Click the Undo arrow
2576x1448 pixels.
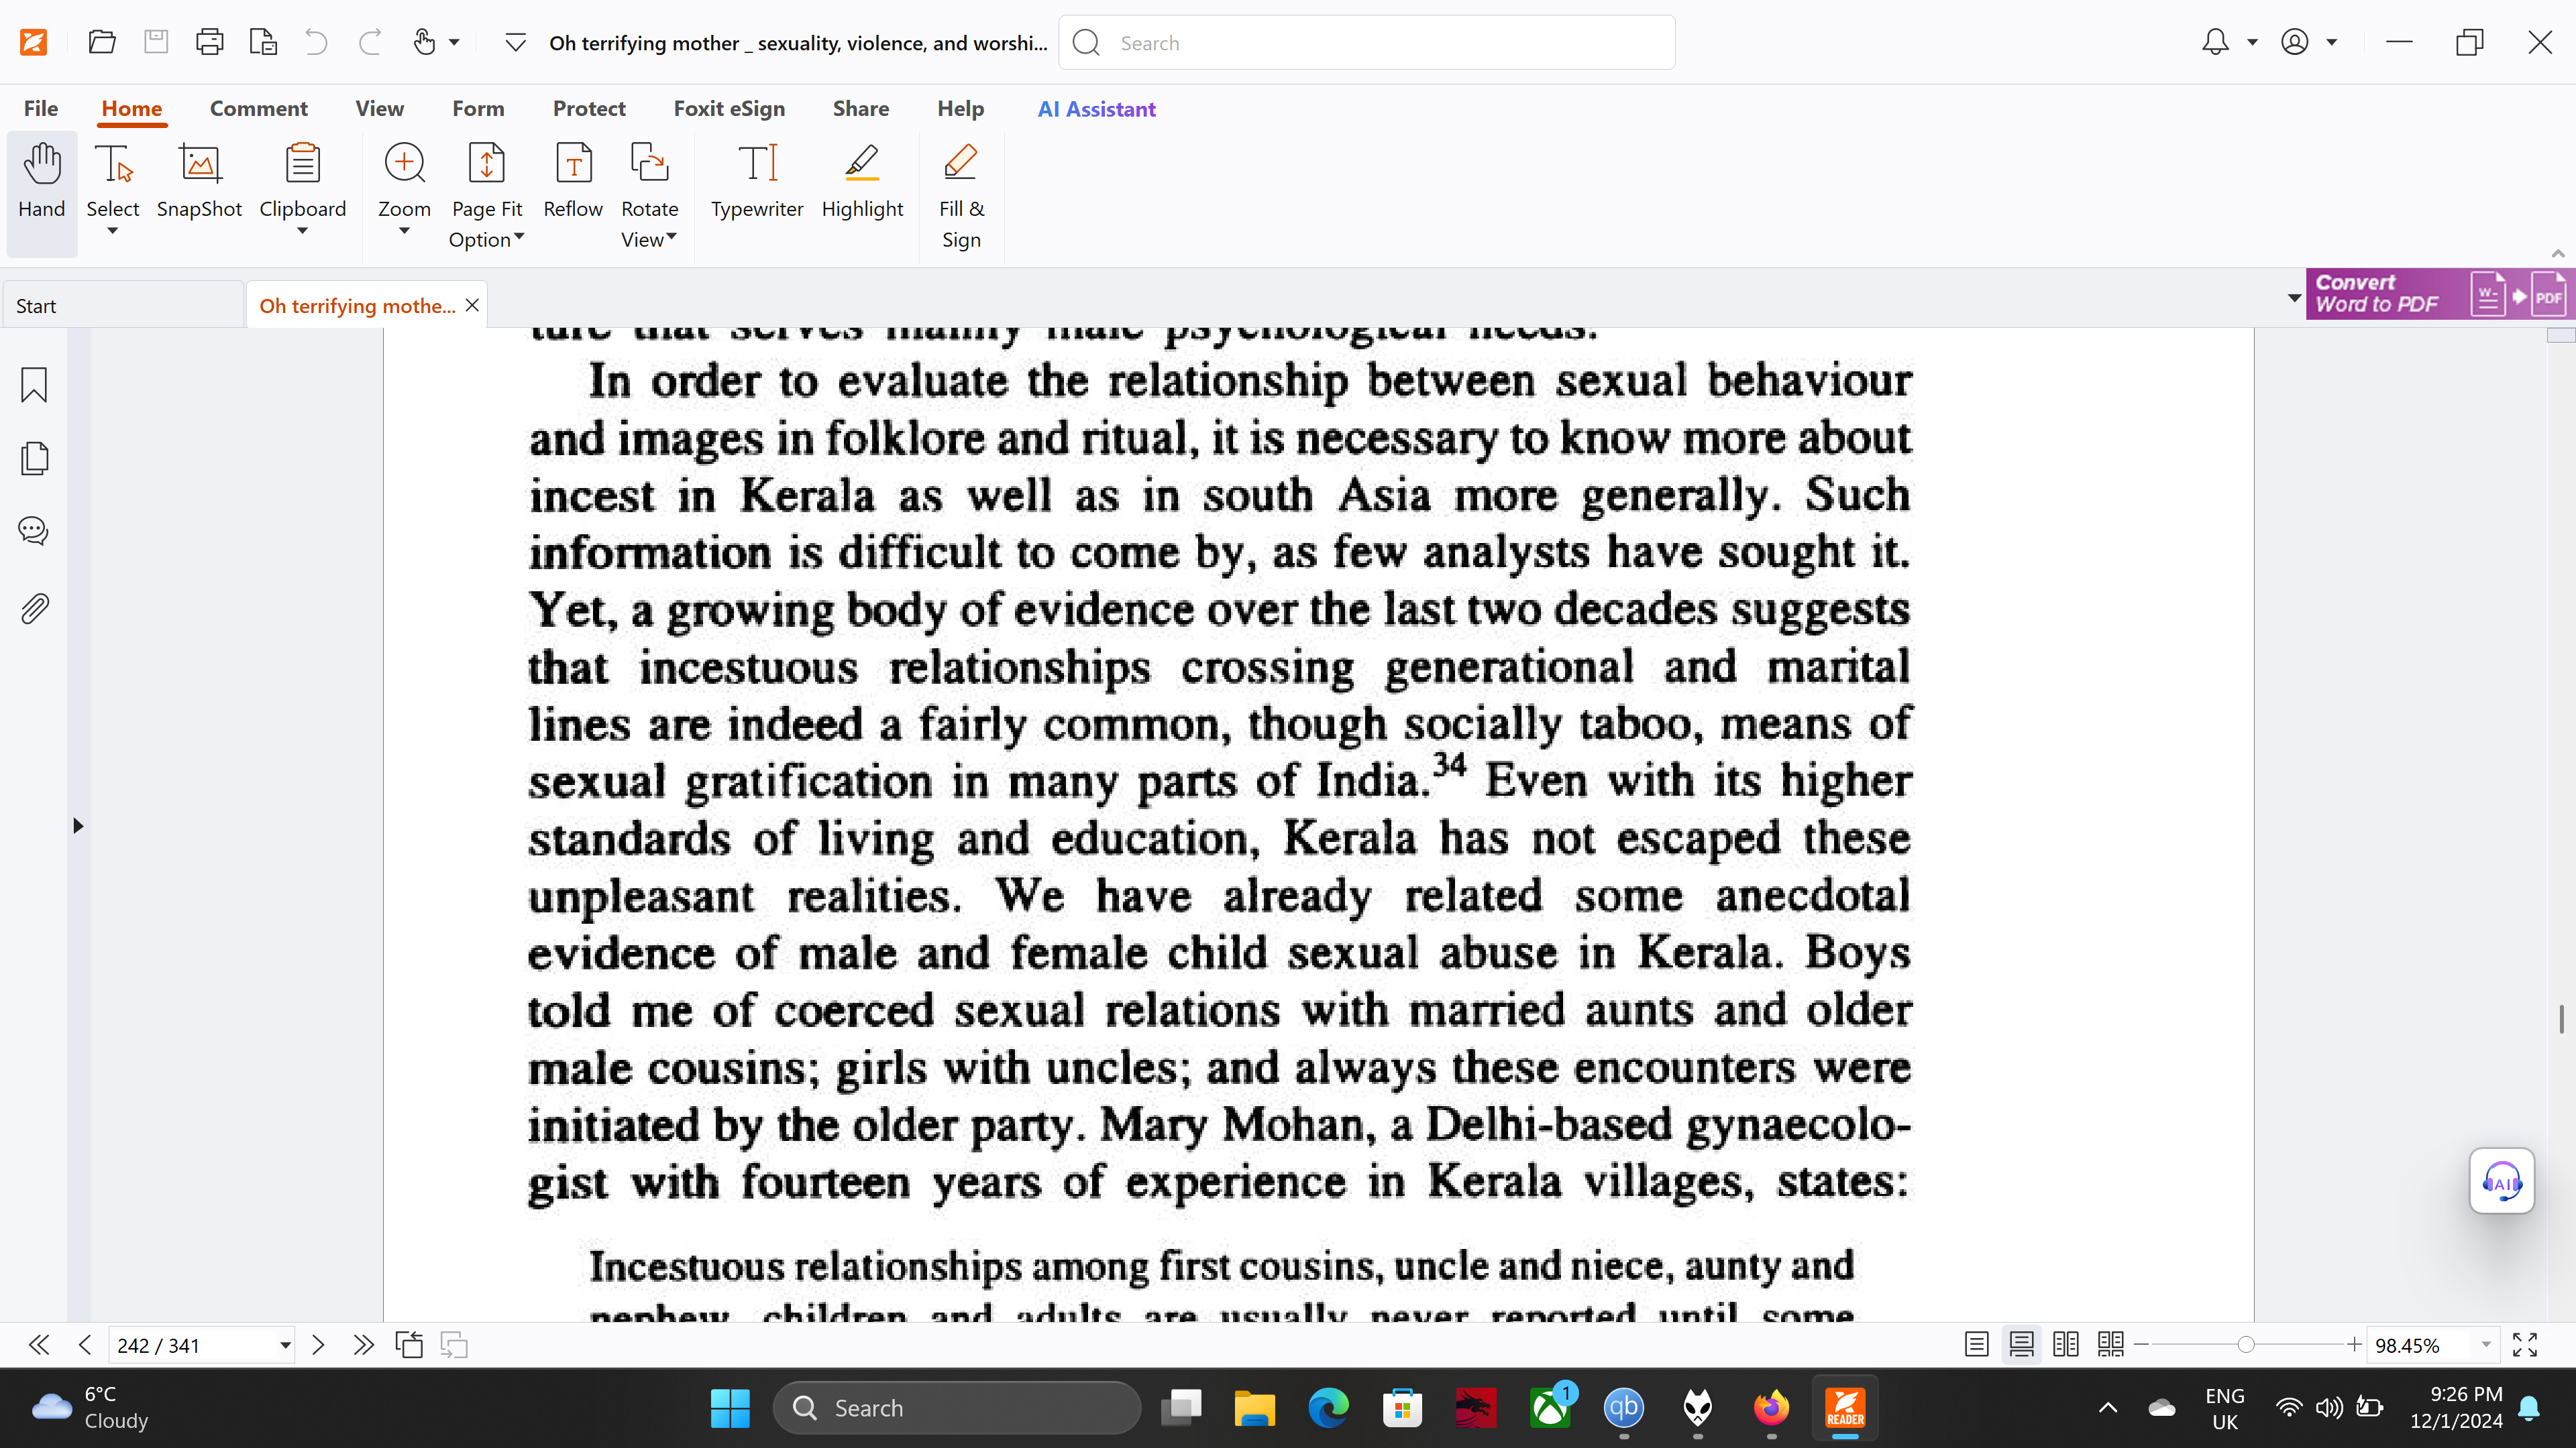(316, 42)
